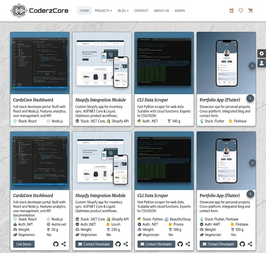Open bottom Shopify storefront mockup thumbnail

pos(102,161)
